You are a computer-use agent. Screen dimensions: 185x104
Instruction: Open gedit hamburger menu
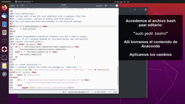click(106, 6)
